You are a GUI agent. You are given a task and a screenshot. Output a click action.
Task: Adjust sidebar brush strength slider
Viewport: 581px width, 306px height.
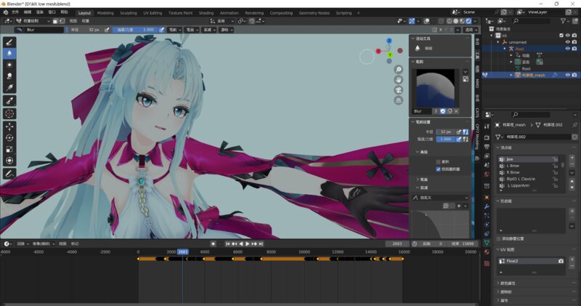(446, 139)
